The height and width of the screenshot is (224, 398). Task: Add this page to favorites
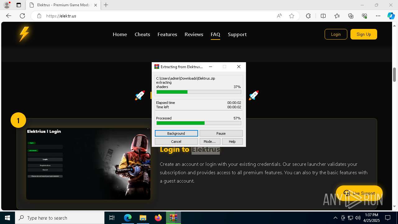(292, 16)
